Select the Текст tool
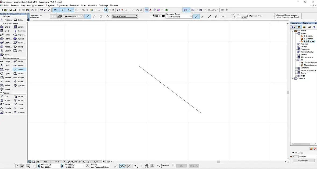This screenshot has height=169, width=317. [5, 65]
